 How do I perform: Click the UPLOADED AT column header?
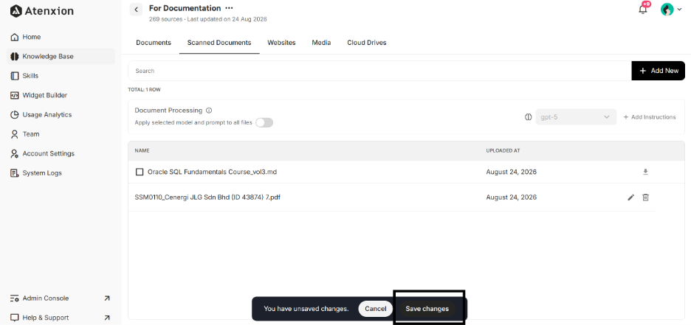click(503, 150)
